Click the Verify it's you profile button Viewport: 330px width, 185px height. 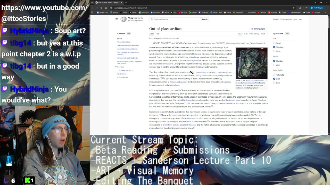point(317,8)
